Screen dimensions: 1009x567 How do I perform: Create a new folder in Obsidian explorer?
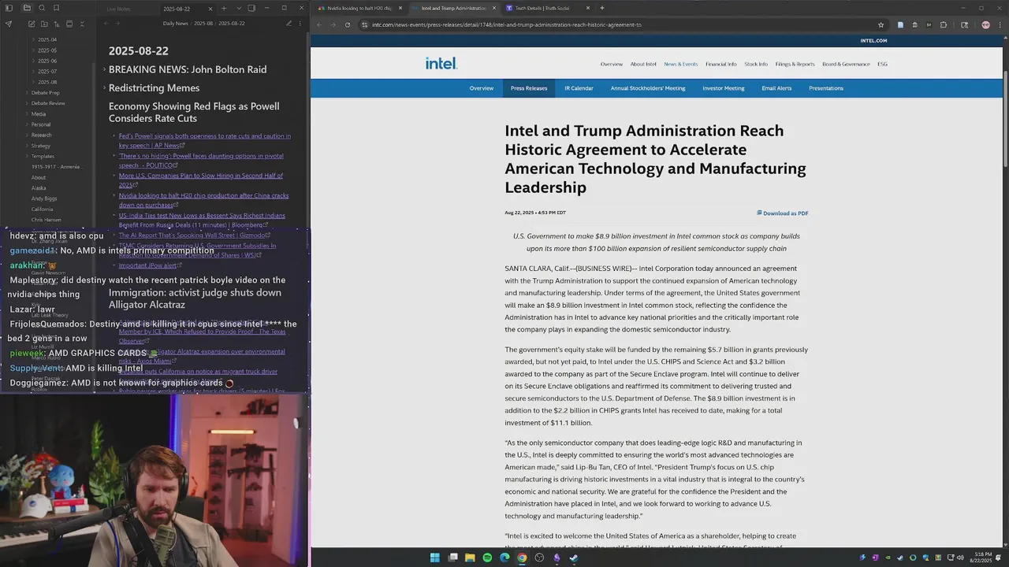coord(45,24)
